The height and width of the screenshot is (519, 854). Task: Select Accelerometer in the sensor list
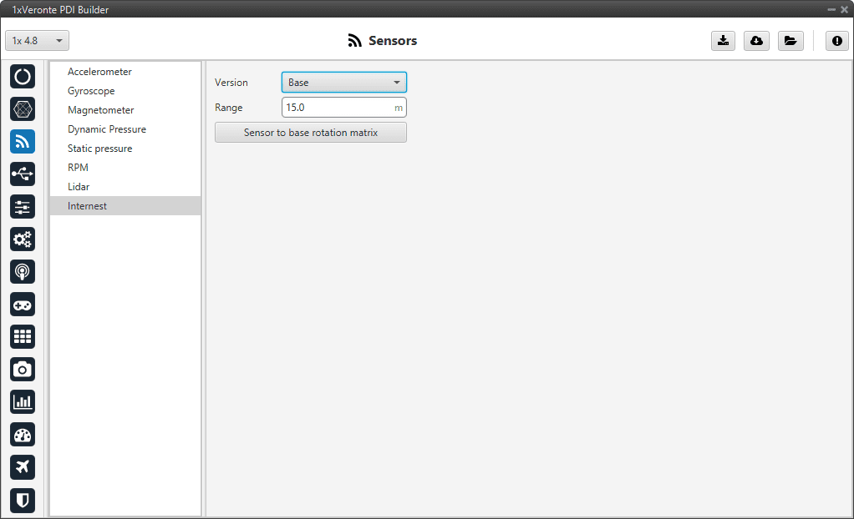click(x=99, y=72)
